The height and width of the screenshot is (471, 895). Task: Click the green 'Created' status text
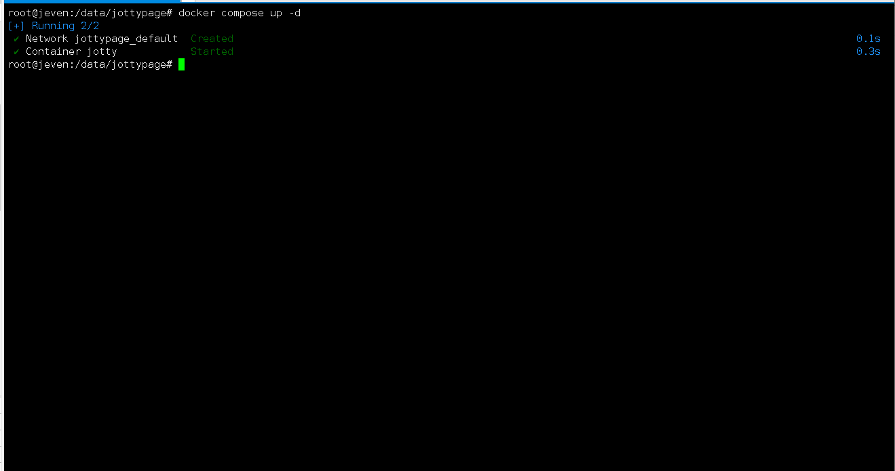[212, 39]
